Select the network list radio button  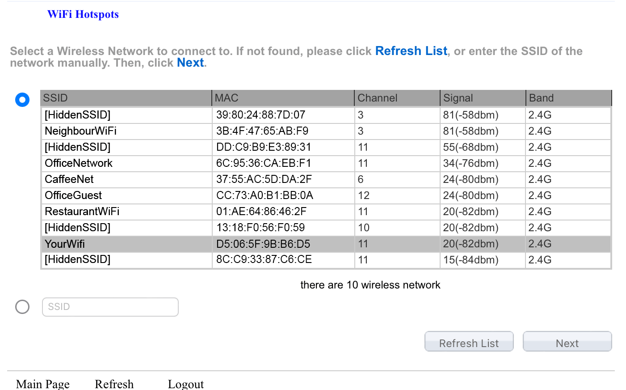(x=22, y=99)
